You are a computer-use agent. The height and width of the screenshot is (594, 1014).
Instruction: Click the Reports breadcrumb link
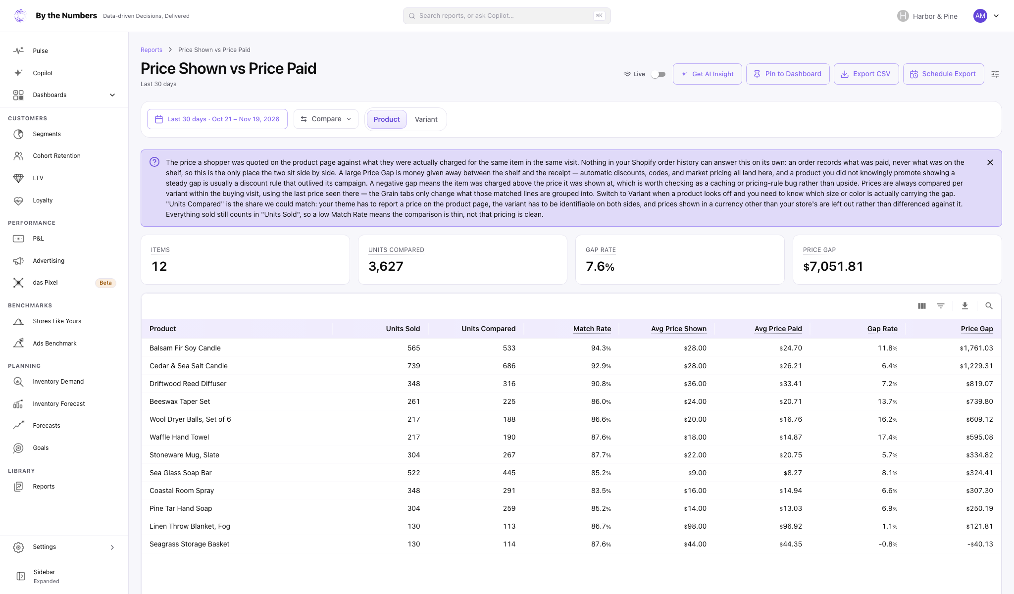pyautogui.click(x=152, y=50)
